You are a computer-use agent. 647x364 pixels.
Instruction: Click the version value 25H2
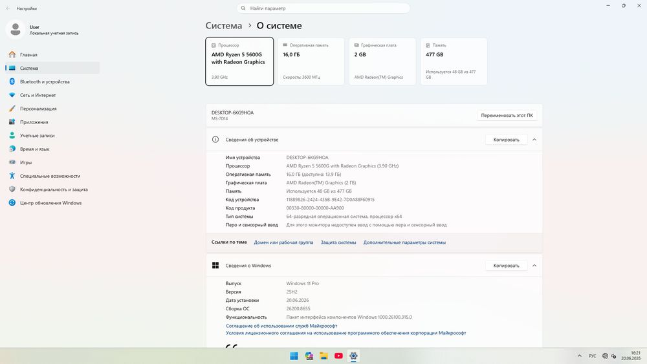coord(292,292)
